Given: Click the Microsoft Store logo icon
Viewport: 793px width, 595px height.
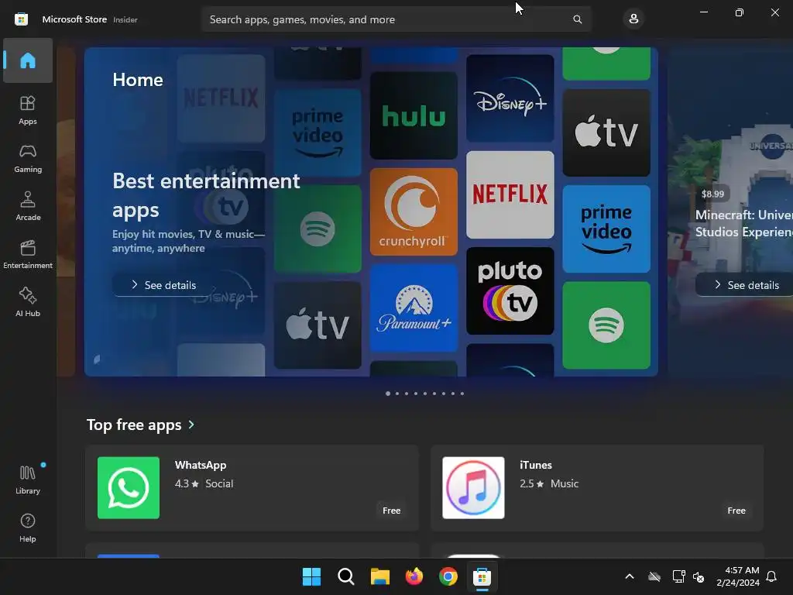Looking at the screenshot, I should click(21, 19).
